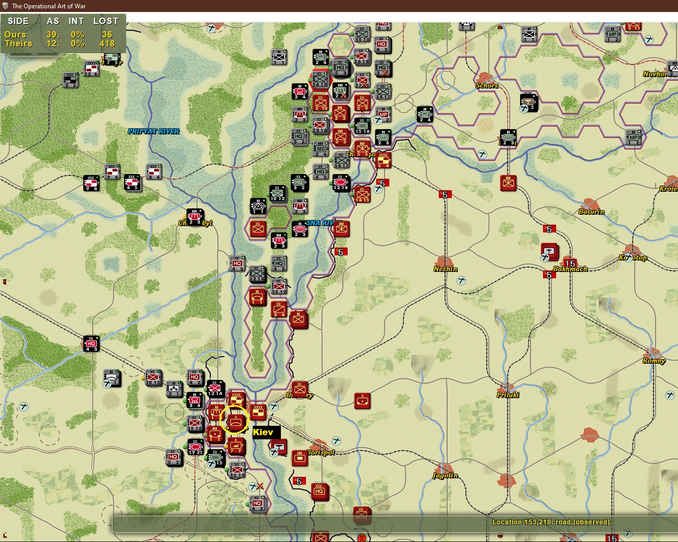Viewport: 678px width, 542px height.
Task: Select black armored unit marked 19 21
Action: 195,447
